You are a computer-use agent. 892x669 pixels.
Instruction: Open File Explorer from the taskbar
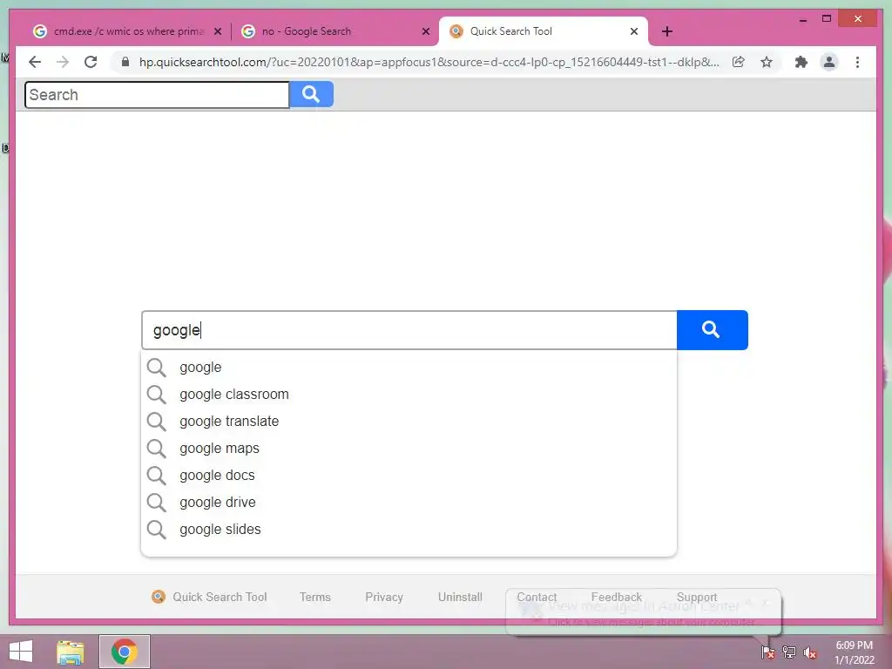click(x=71, y=652)
